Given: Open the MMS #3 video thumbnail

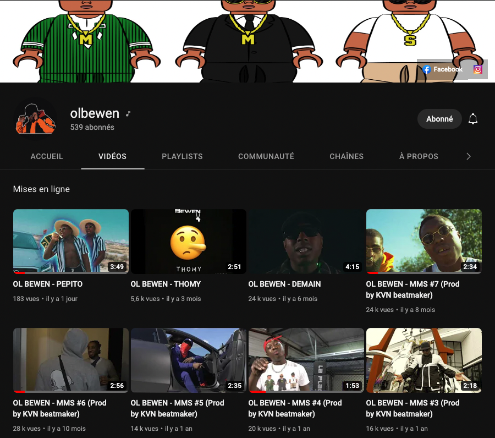Looking at the screenshot, I should tap(424, 360).
